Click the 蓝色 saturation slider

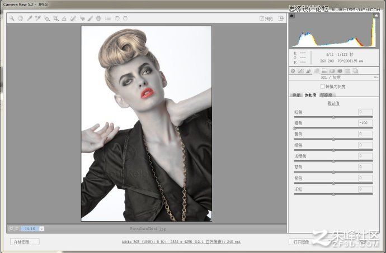point(333,172)
